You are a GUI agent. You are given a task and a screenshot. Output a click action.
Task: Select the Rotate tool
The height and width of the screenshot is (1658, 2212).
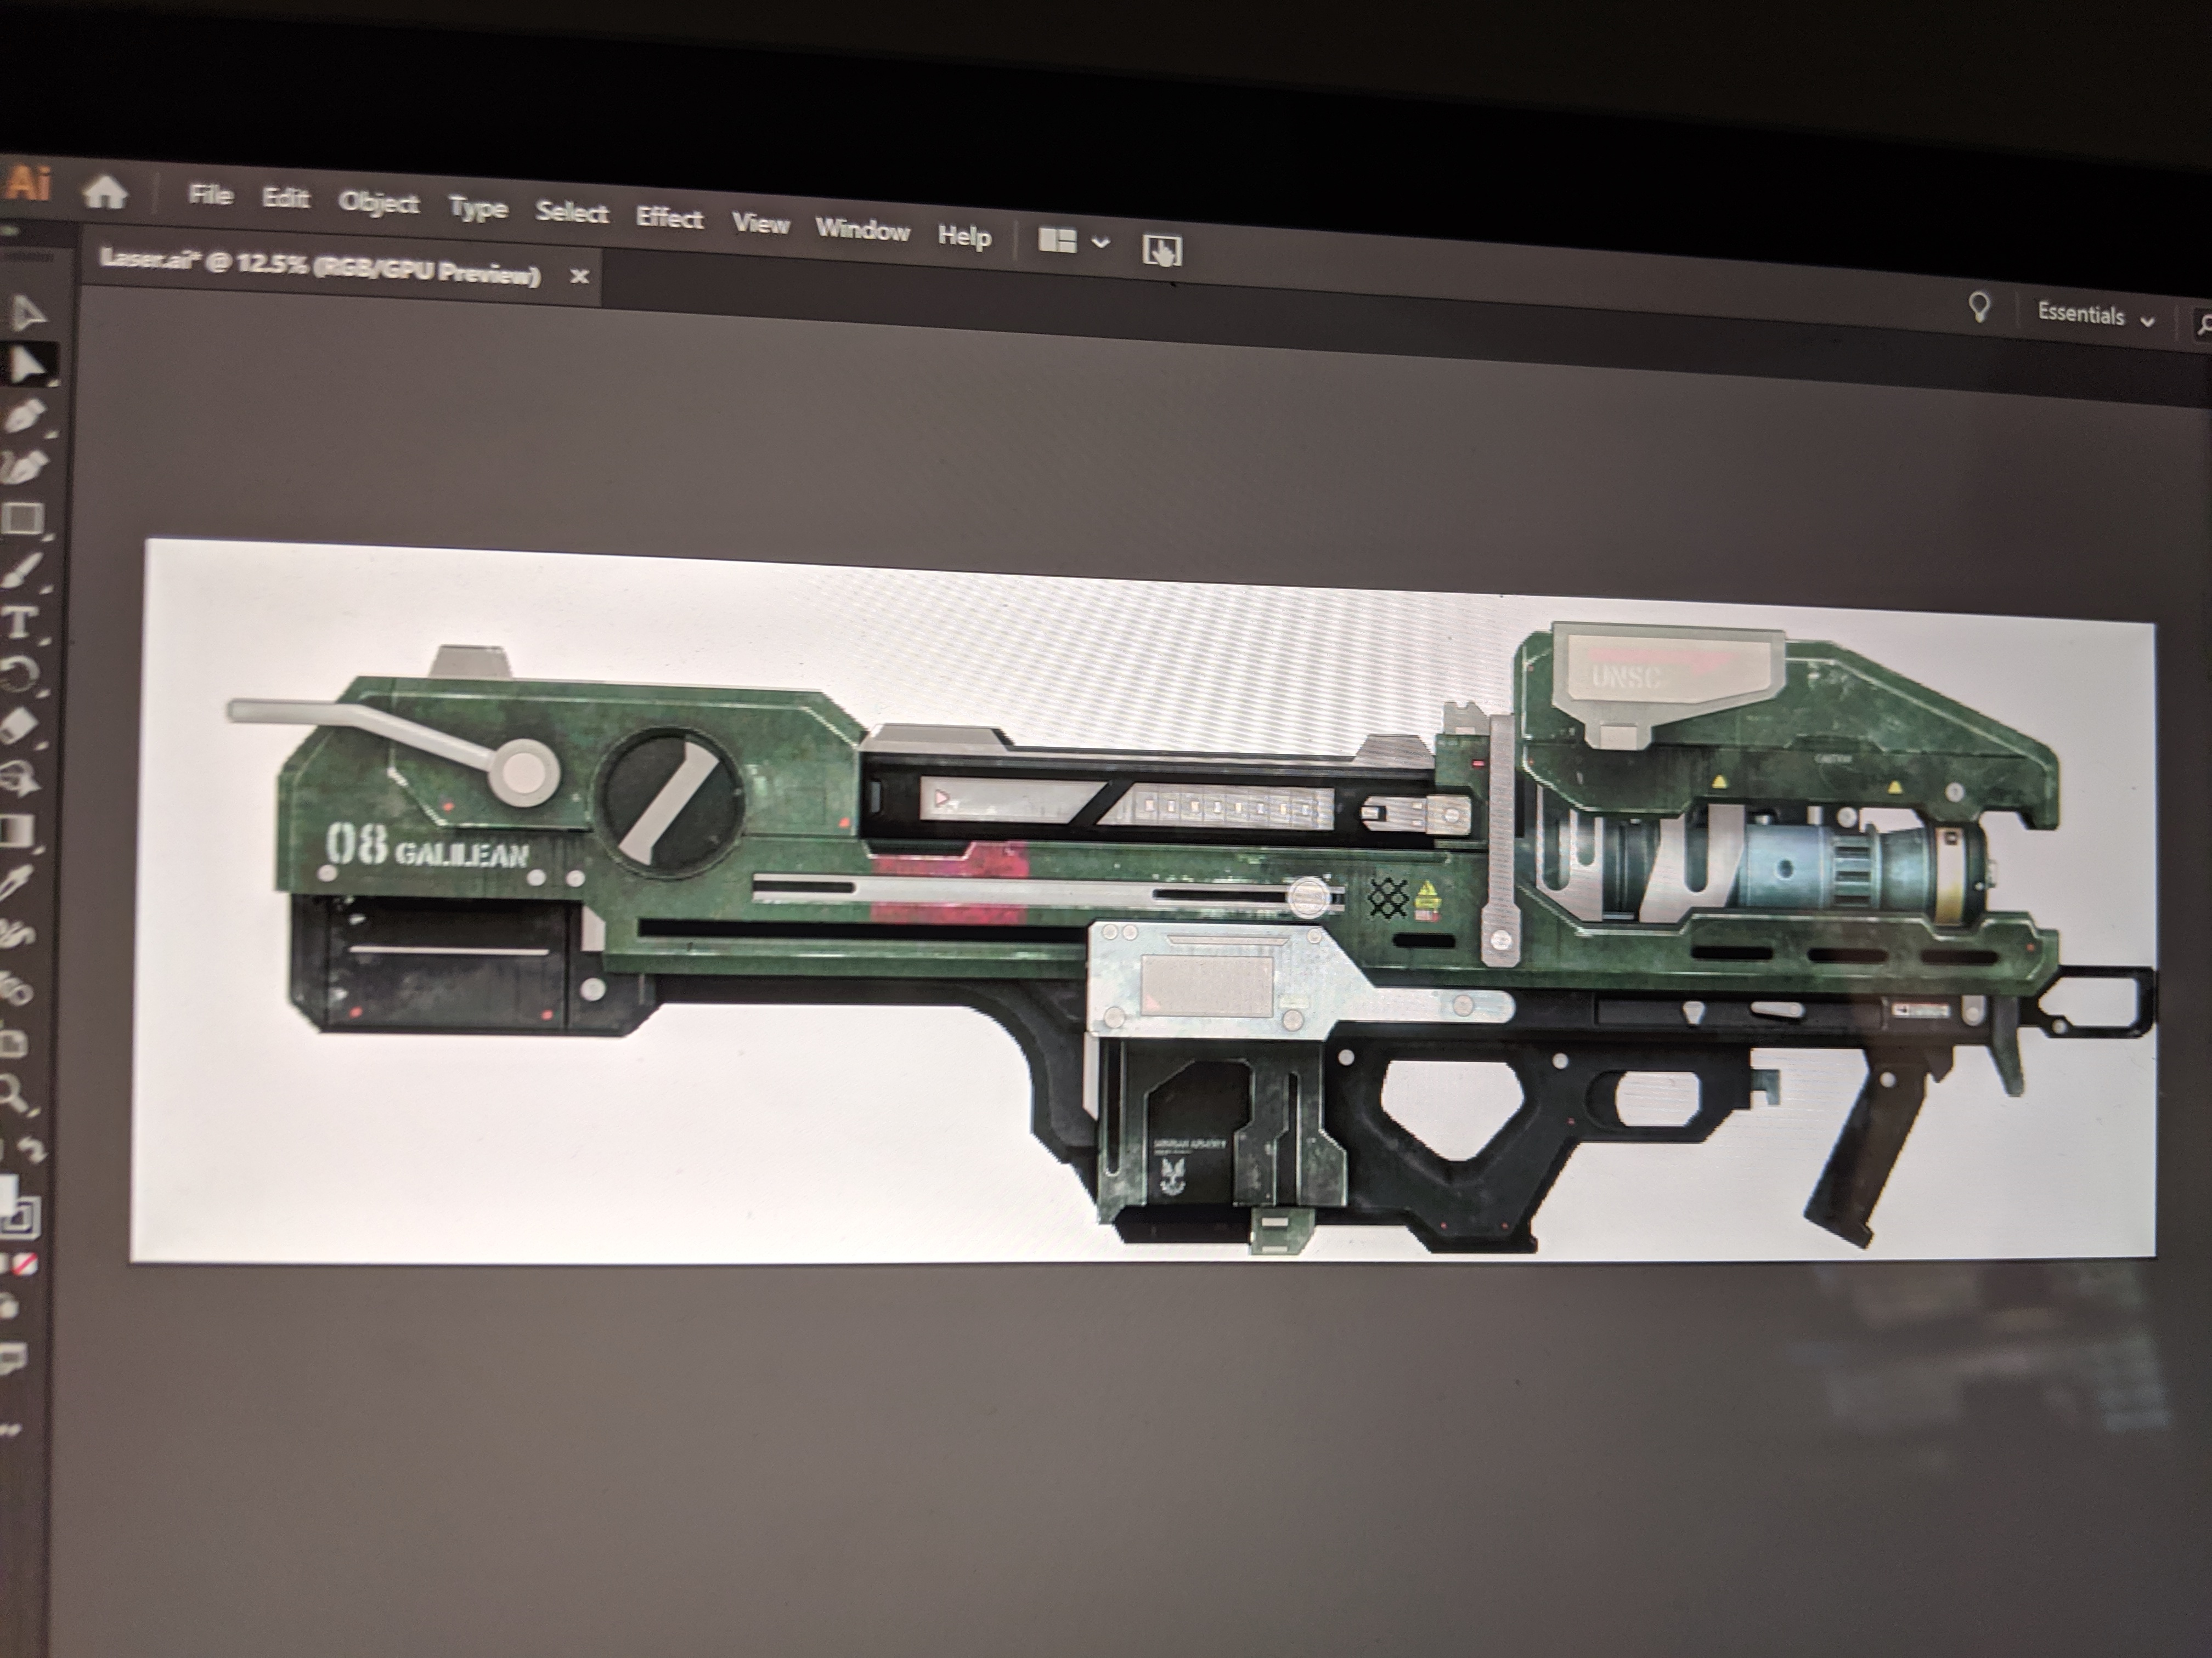[21, 674]
